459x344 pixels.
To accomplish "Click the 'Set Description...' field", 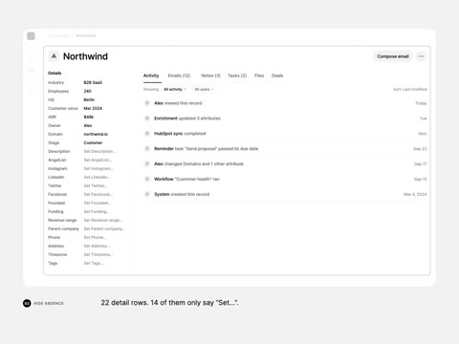I will pos(99,151).
